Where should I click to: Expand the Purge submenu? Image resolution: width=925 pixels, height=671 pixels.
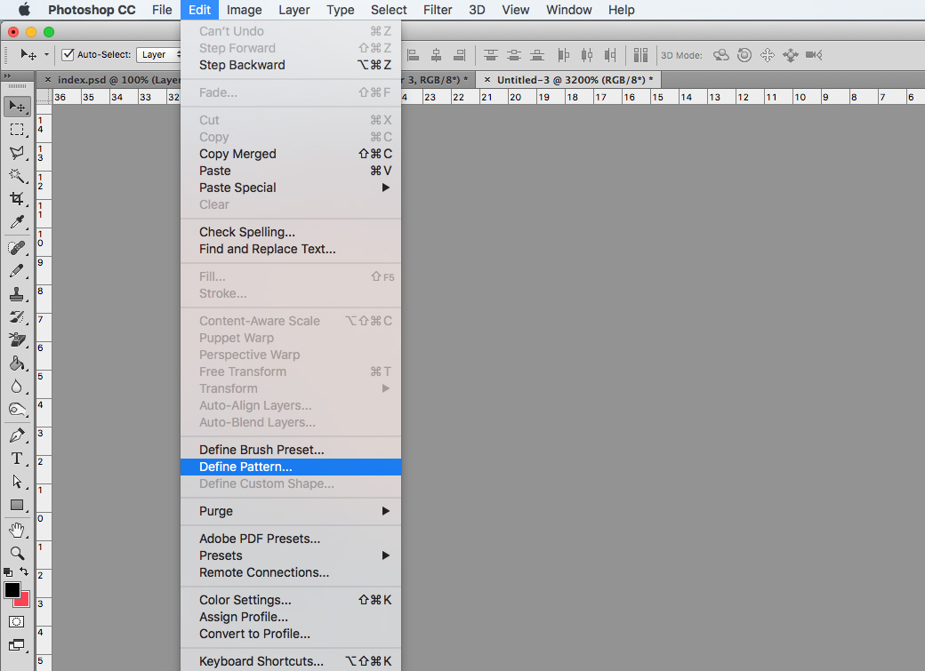[291, 511]
